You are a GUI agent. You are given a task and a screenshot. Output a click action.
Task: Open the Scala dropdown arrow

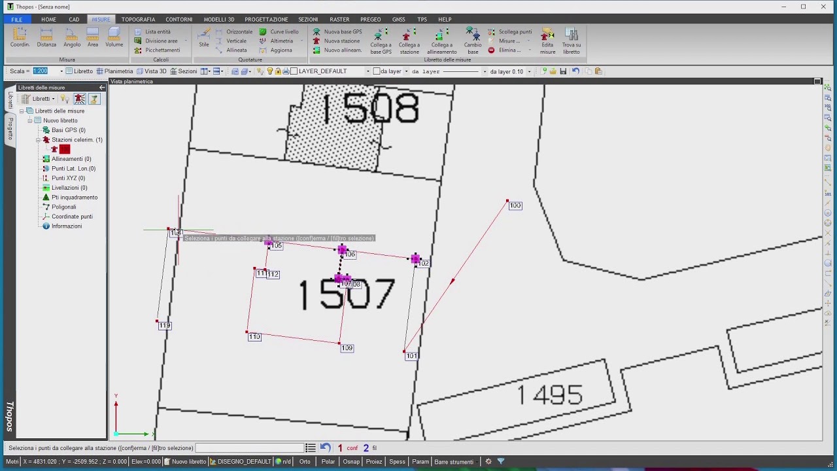tap(61, 71)
